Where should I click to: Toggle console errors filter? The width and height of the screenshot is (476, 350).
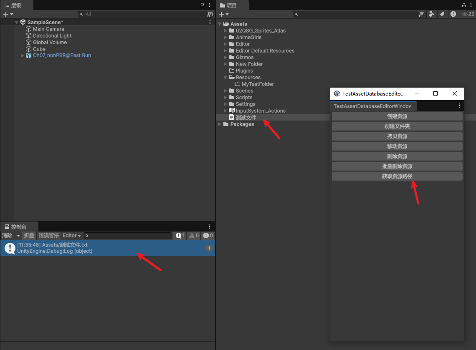tap(208, 235)
